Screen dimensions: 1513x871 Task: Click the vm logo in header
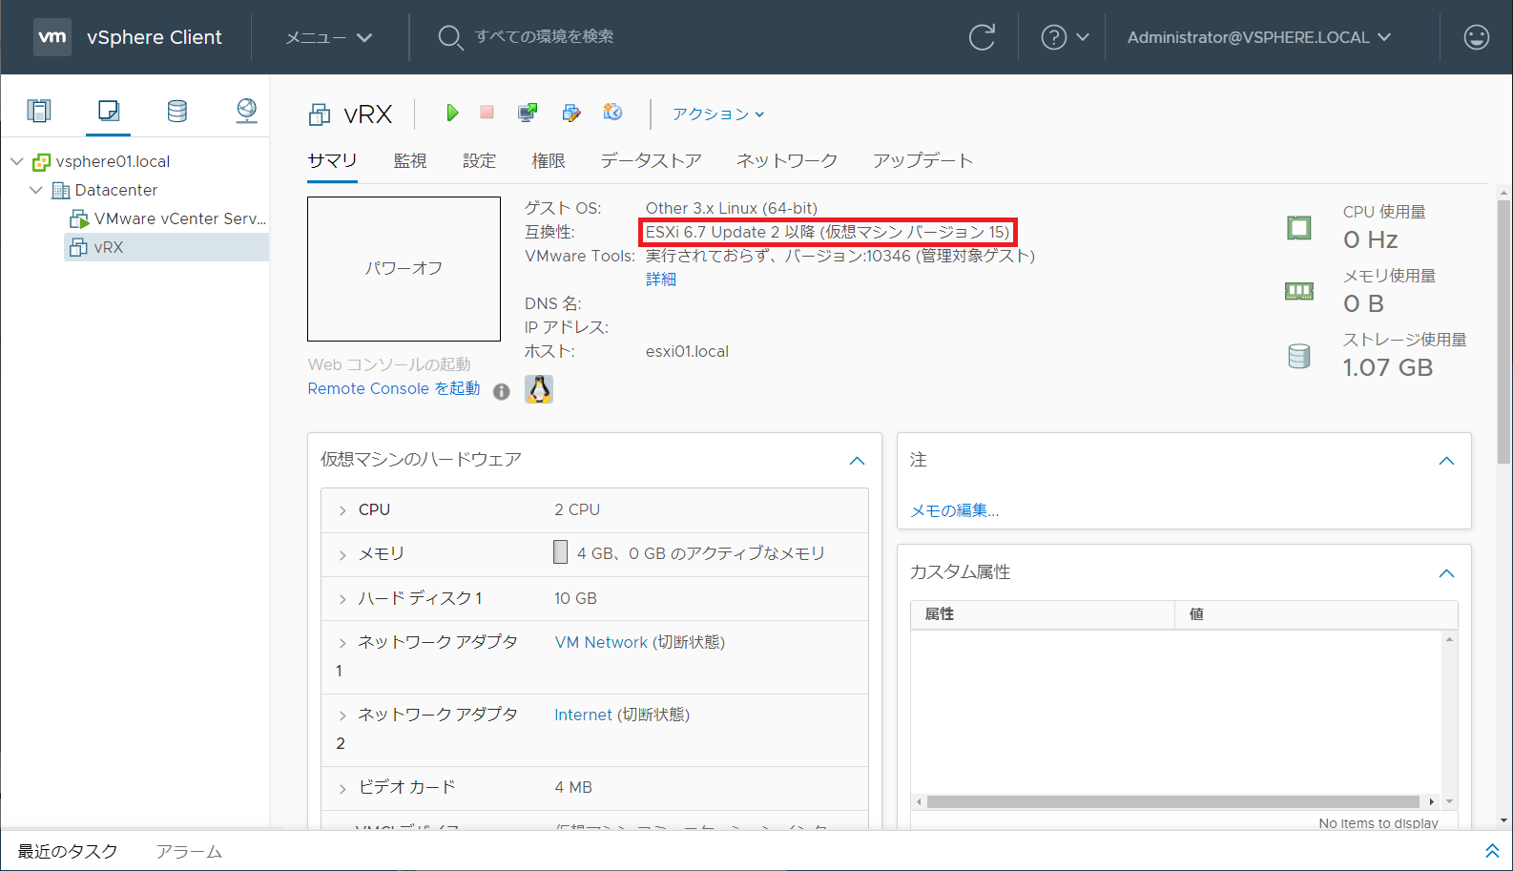(52, 37)
